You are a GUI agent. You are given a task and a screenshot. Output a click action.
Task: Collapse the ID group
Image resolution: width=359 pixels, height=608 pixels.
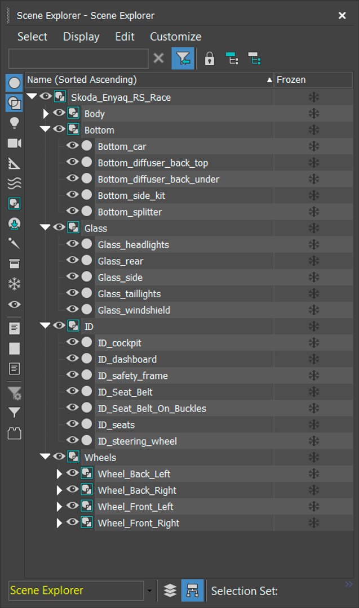pyautogui.click(x=46, y=325)
